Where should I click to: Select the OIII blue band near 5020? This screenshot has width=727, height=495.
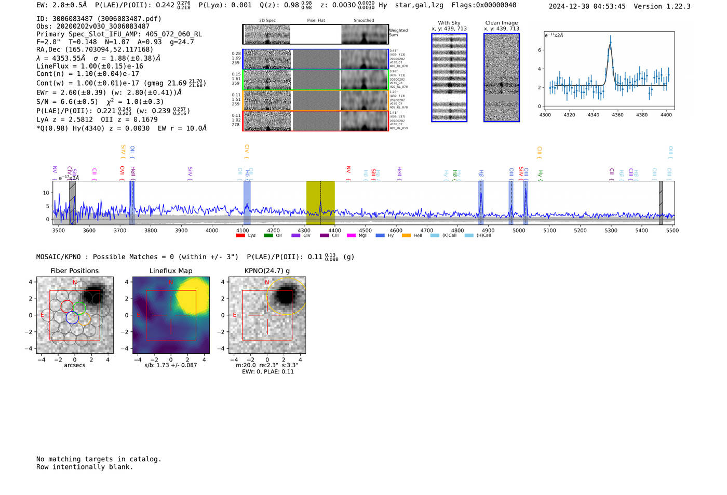pyautogui.click(x=526, y=203)
